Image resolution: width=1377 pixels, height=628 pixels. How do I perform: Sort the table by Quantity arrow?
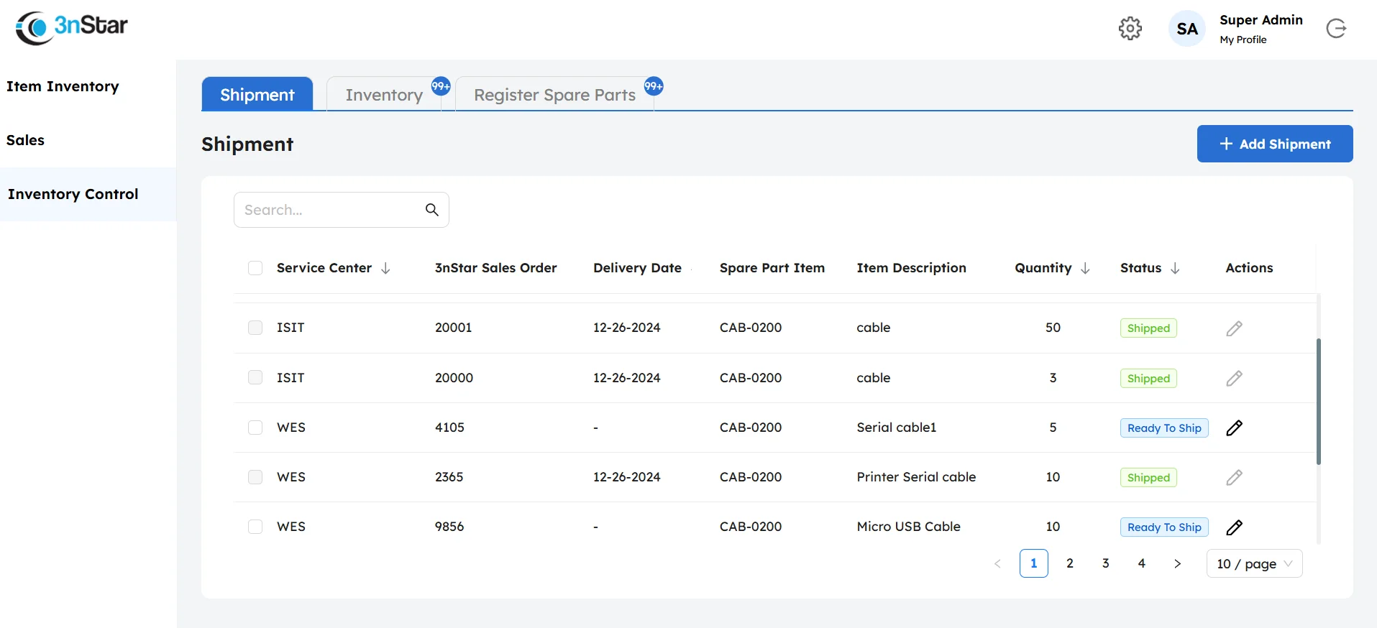coord(1085,268)
